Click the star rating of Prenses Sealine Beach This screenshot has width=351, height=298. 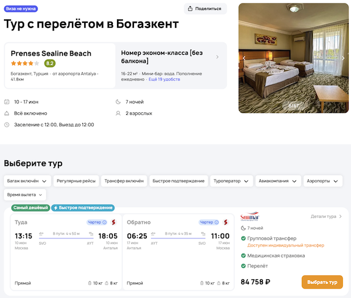(x=25, y=63)
